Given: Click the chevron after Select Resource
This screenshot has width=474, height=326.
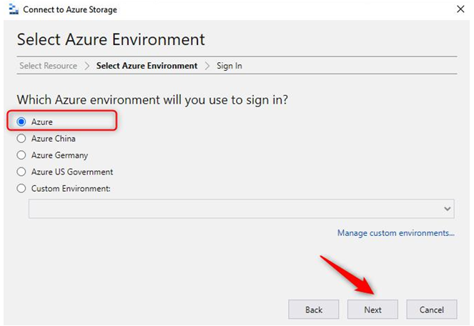Looking at the screenshot, I should tap(87, 66).
